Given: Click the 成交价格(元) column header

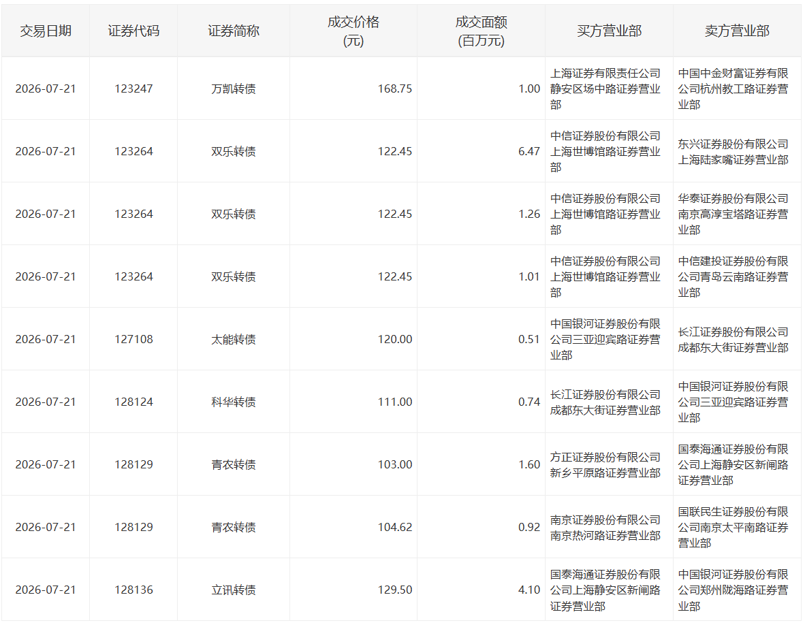Looking at the screenshot, I should 353,31.
